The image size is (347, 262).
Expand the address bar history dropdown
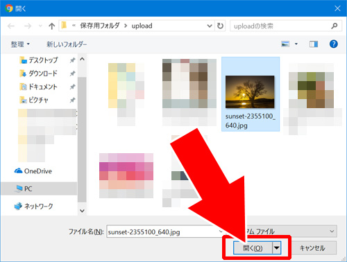(210, 26)
